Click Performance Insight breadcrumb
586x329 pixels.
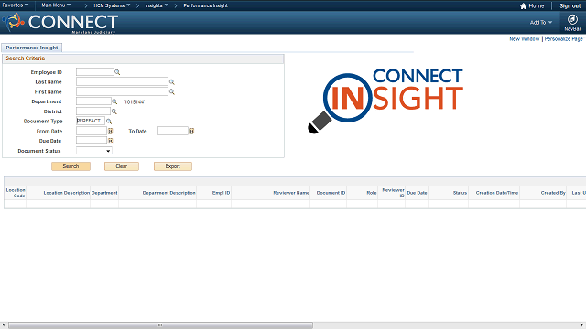click(205, 5)
